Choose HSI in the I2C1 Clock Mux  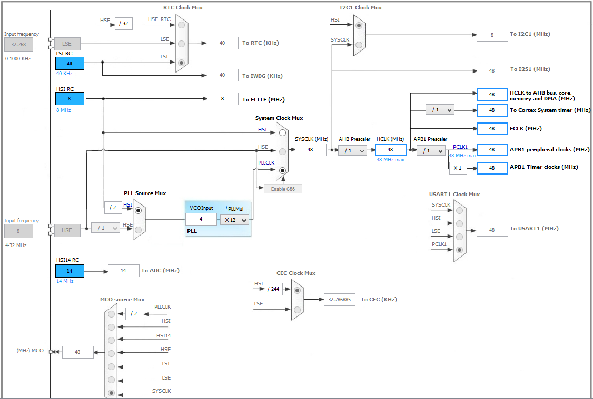(359, 25)
